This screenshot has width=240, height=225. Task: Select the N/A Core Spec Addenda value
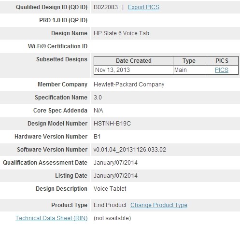coord(99,111)
